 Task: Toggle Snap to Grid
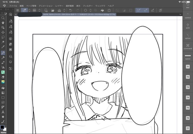pos(152,10)
